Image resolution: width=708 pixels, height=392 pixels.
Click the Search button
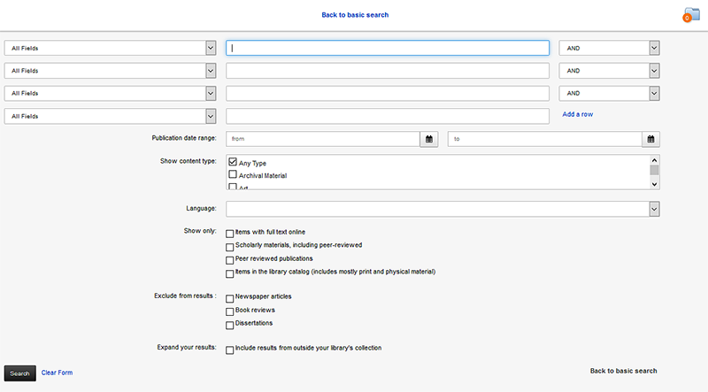tap(19, 373)
